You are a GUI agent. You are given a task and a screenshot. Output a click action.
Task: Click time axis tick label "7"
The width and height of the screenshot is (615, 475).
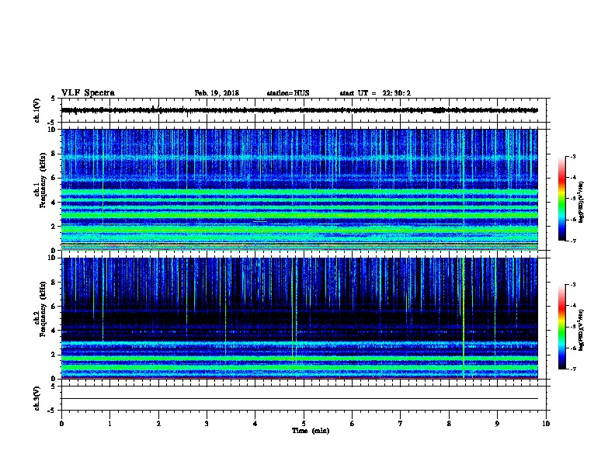click(x=401, y=424)
